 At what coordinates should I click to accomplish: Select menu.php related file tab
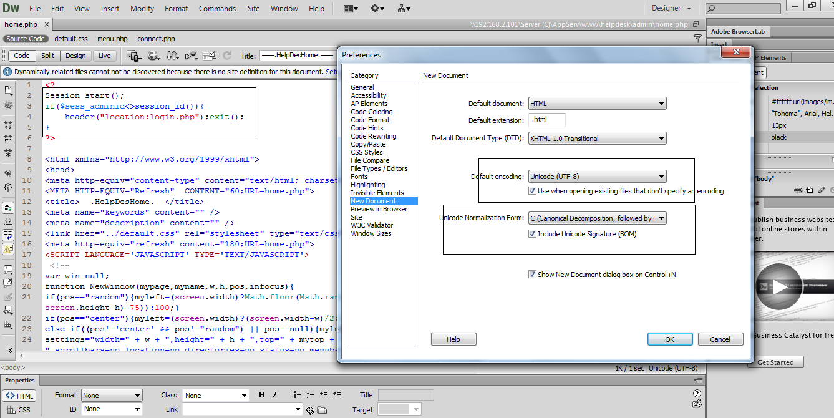tap(112, 39)
